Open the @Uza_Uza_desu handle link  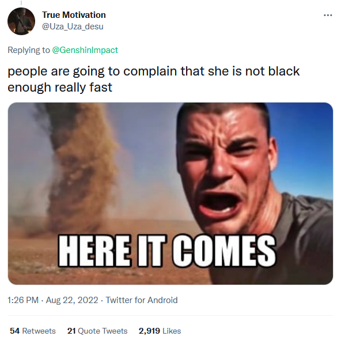pyautogui.click(x=73, y=27)
